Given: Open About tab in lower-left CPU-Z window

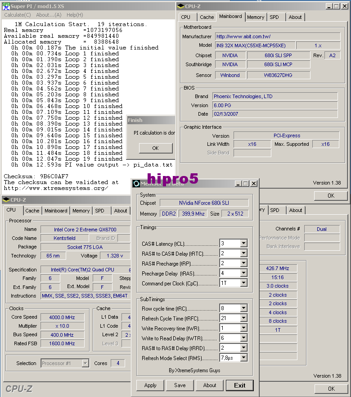Looking at the screenshot, I should 121,211.
